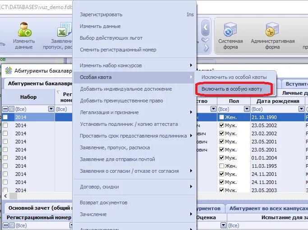The image size is (308, 230).
Task: Choose Добавить преимущественное право
Action: tap(134, 101)
